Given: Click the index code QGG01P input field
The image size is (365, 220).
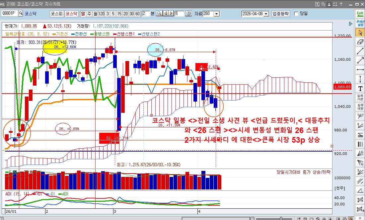Looking at the screenshot, I should [10, 13].
